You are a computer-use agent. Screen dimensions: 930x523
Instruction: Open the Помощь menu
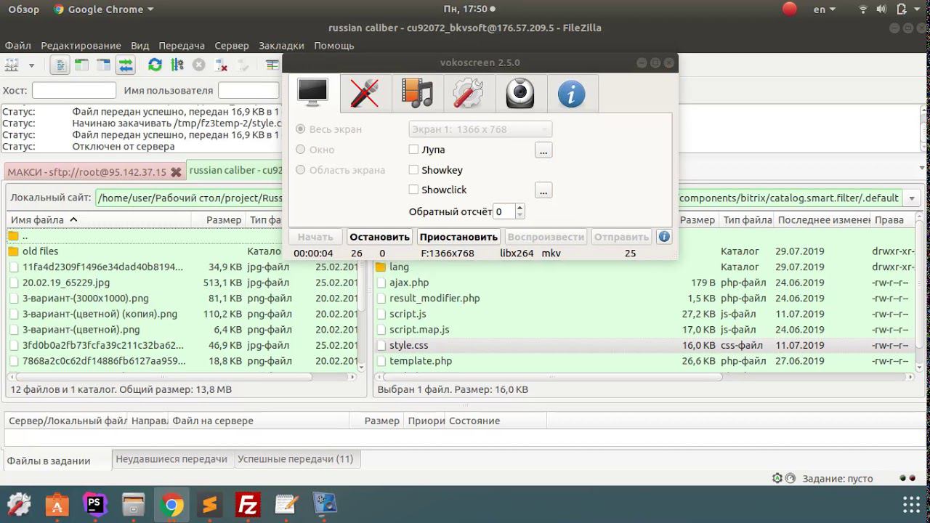334,46
